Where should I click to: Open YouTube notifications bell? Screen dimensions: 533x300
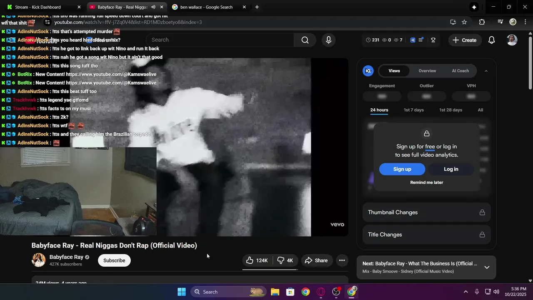[491, 40]
